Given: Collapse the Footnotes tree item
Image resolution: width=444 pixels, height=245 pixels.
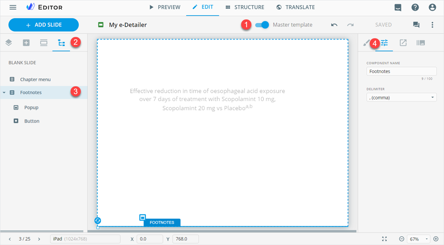Looking at the screenshot, I should [x=4, y=93].
